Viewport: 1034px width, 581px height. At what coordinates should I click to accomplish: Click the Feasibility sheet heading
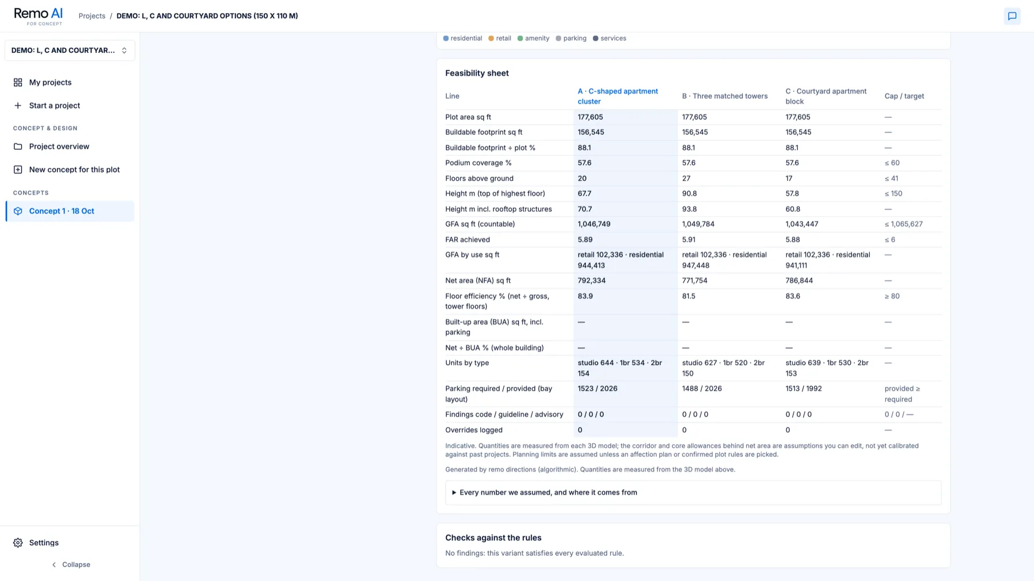tap(477, 73)
